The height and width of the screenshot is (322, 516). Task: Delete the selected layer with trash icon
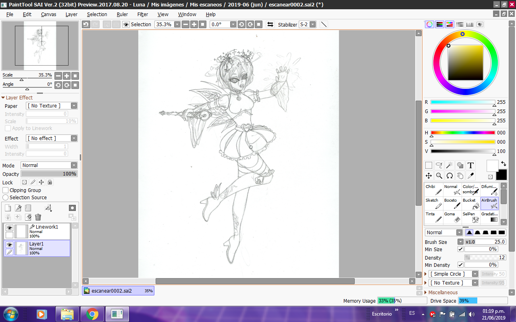tap(38, 217)
